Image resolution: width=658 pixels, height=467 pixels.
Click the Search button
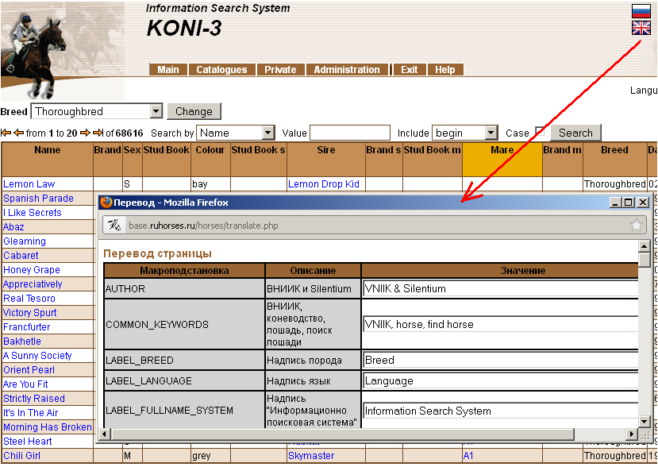[x=575, y=133]
